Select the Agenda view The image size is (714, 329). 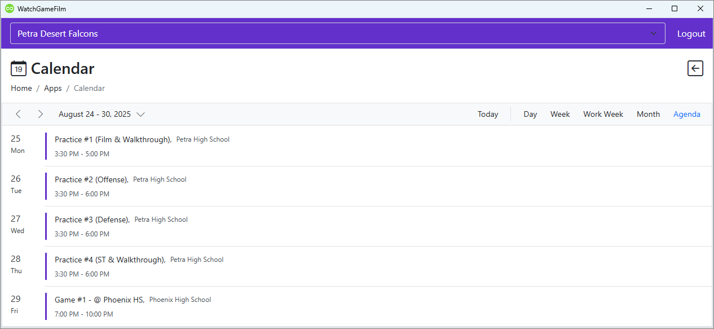pos(686,114)
